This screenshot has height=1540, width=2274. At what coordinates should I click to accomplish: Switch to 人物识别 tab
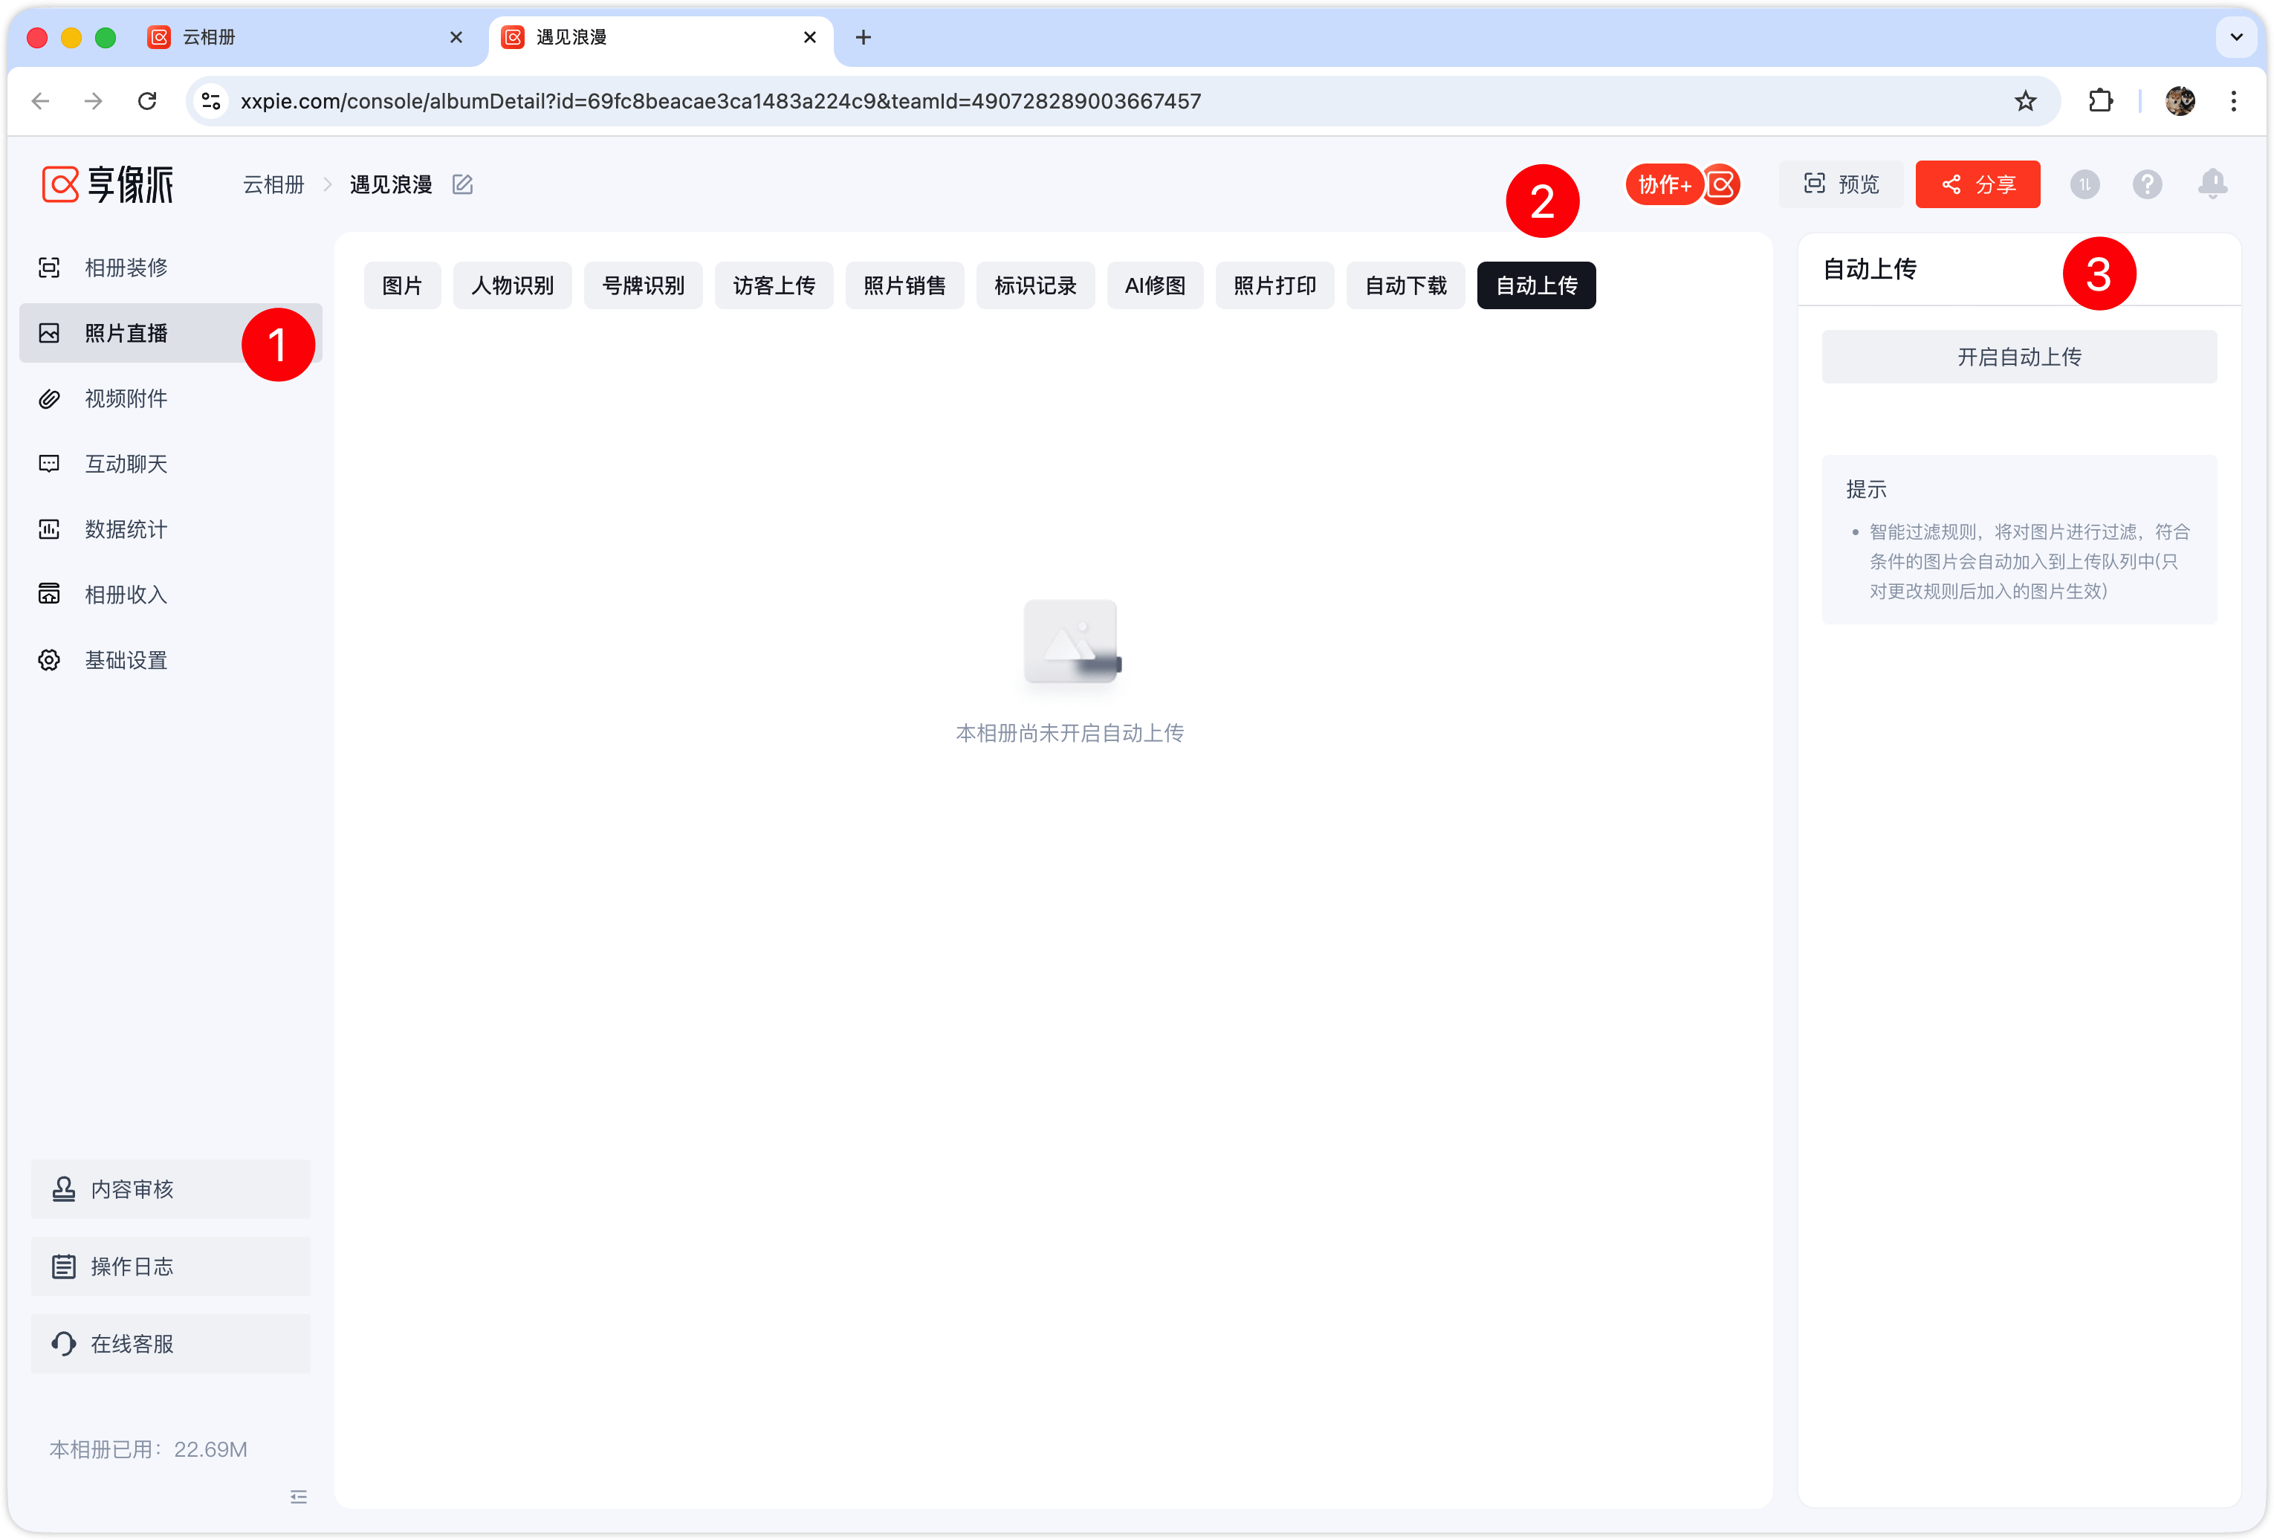pos(512,285)
